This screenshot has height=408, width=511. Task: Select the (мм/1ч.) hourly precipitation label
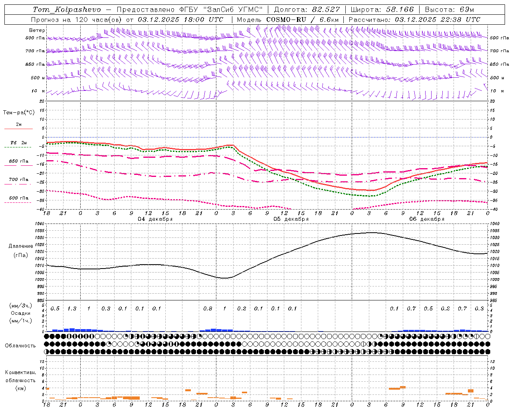tap(20, 321)
